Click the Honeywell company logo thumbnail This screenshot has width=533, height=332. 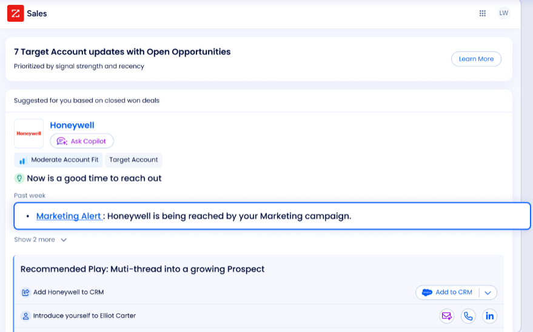coord(29,133)
